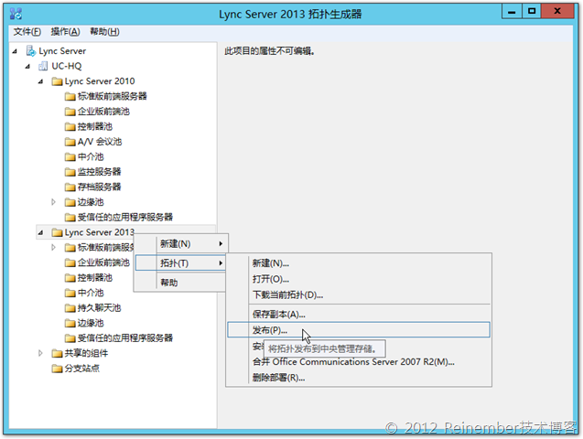
Task: Collapse the Lync Server 2010 node
Action: (41, 81)
